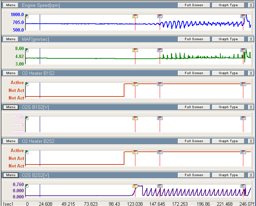Viewport: 256px width, 206px height.
Task: Click the first flag marker on O2S B1S2 graph
Action: click(x=135, y=118)
